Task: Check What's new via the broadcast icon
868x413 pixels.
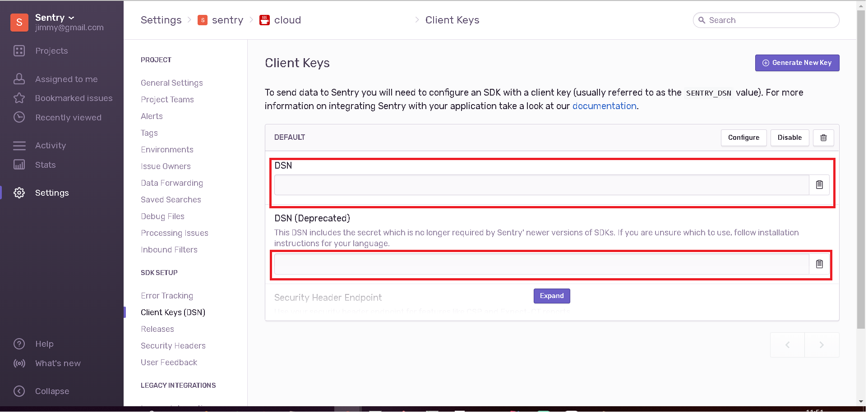Action: (19, 363)
